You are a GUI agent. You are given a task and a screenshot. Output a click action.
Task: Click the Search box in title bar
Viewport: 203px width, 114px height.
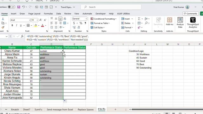tap(111, 7)
